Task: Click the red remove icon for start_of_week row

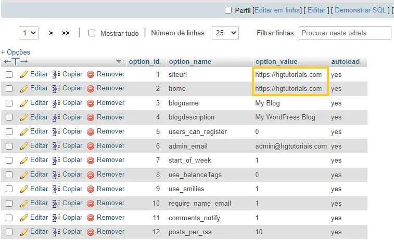Action: (x=91, y=160)
